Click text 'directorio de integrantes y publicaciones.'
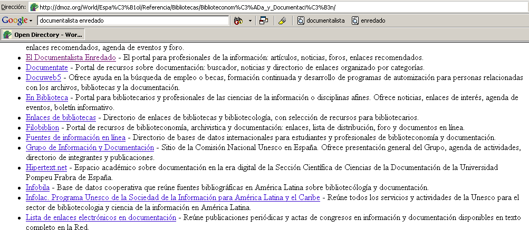This screenshot has width=529, height=230. [x=90, y=157]
